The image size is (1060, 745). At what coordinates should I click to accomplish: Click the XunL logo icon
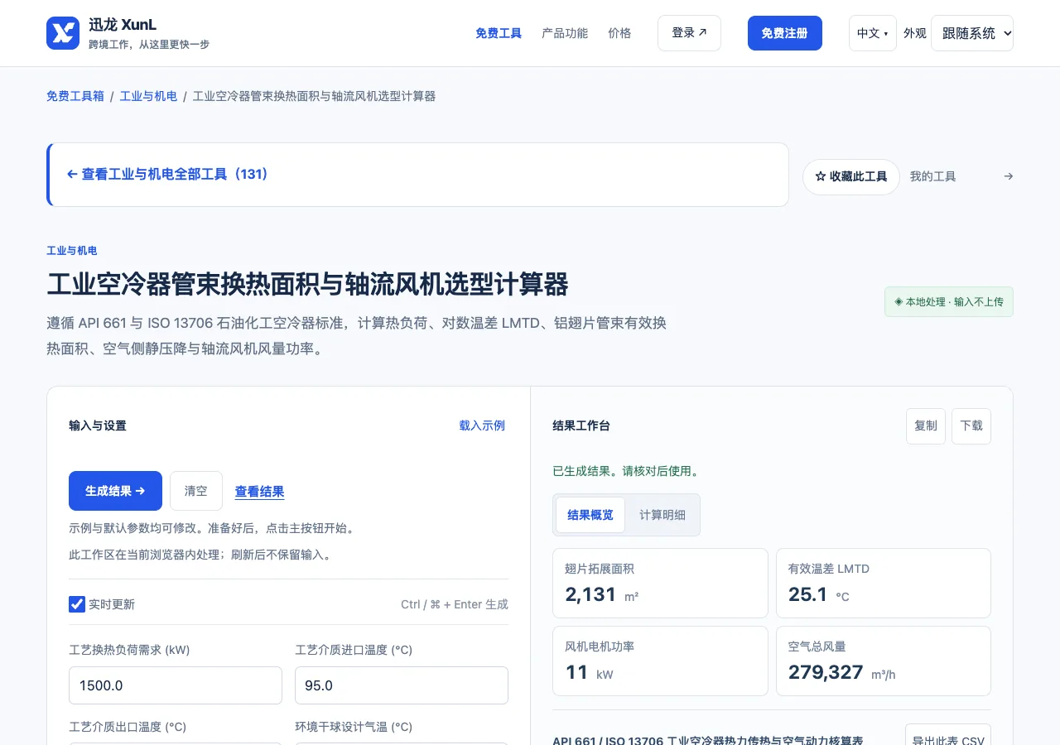(x=63, y=33)
